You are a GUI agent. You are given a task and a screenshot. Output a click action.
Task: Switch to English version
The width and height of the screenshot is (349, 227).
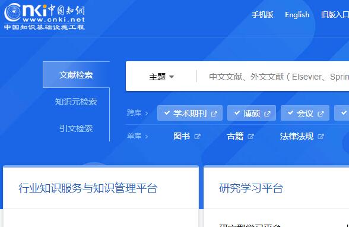(297, 15)
